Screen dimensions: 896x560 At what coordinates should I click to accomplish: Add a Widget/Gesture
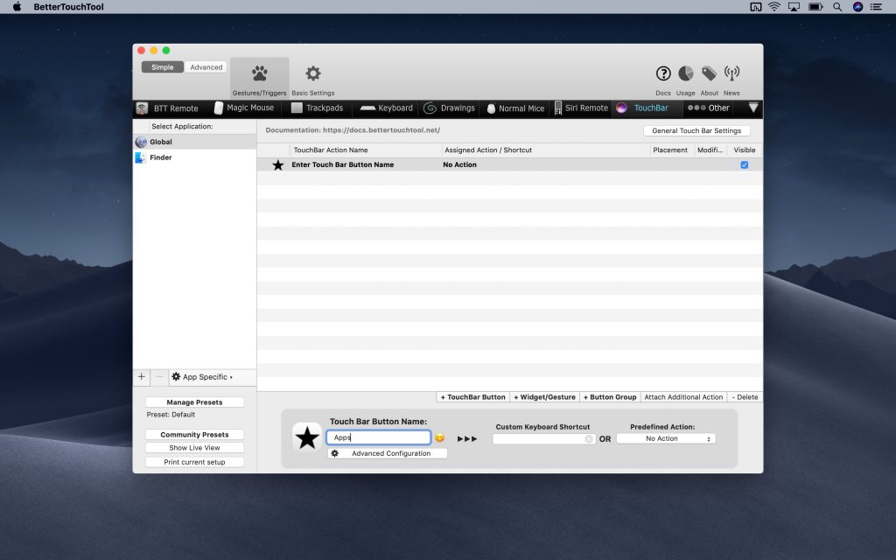[x=544, y=396]
